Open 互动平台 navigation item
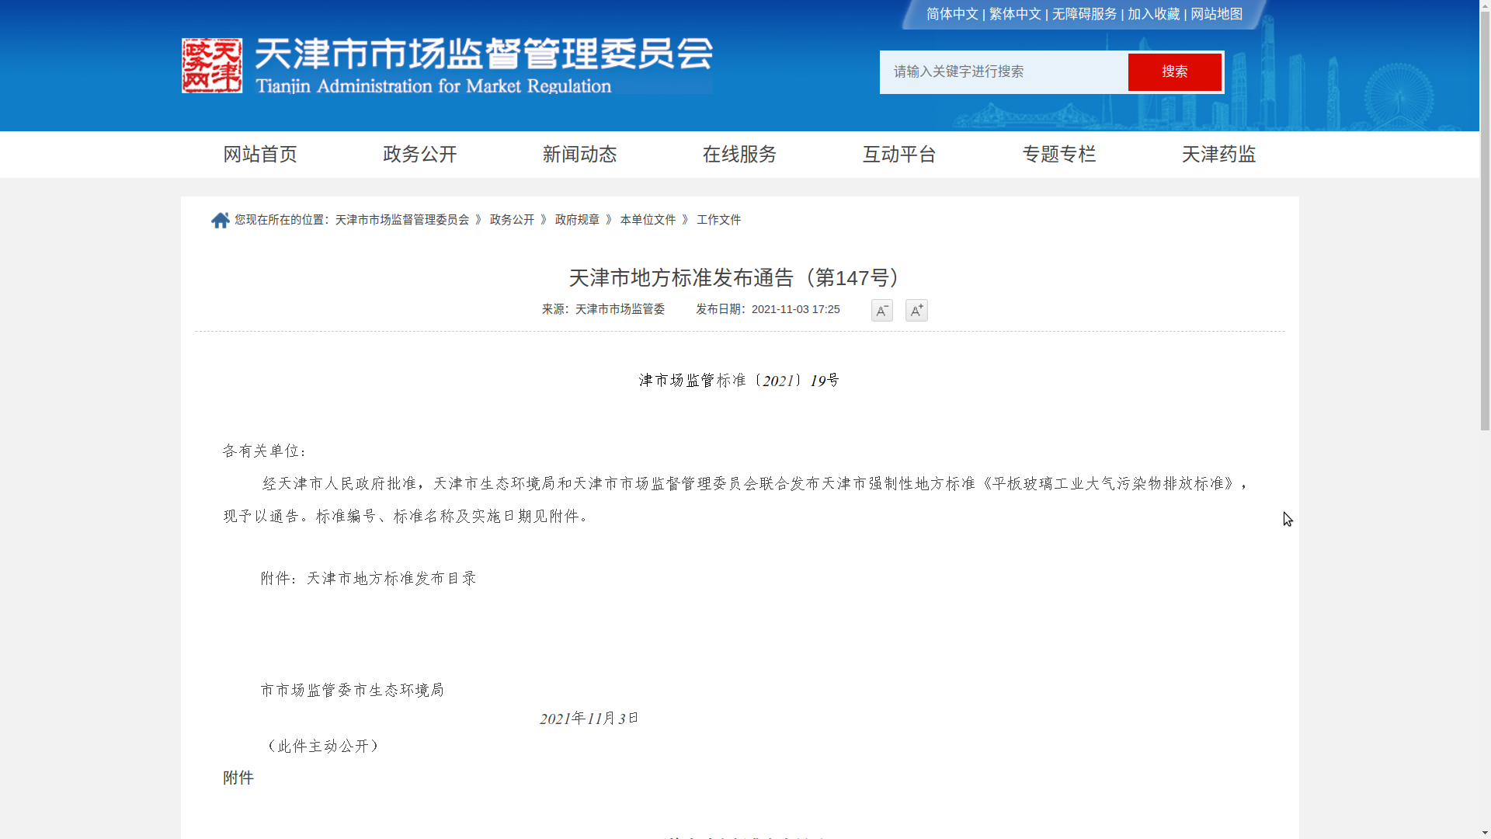Viewport: 1491px width, 839px height. pos(899,155)
